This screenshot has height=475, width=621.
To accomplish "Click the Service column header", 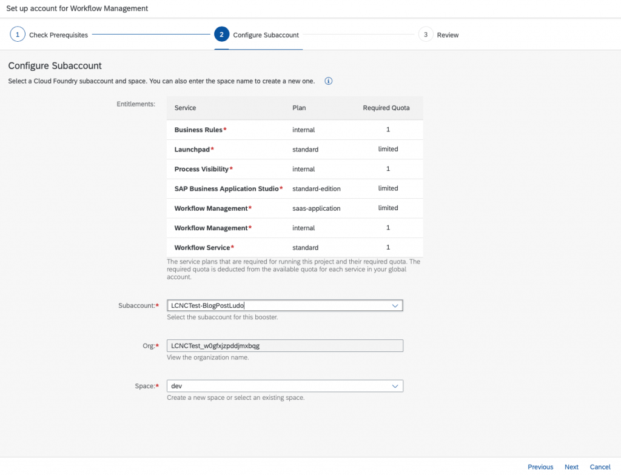I will (x=185, y=108).
